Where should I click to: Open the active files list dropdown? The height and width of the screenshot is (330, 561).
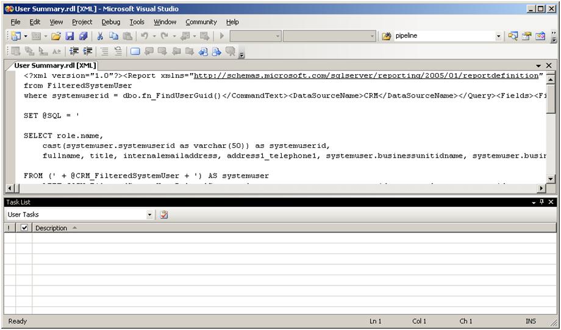[x=538, y=66]
